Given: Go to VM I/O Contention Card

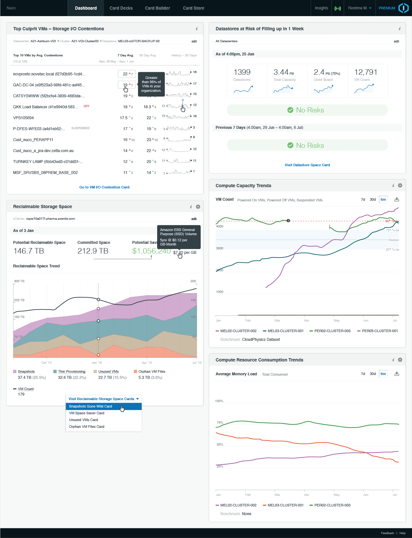Looking at the screenshot, I should point(104,187).
